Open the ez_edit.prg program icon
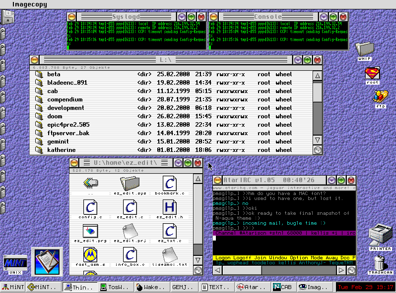Image resolution: width=396 pixels, height=293 pixels. [x=90, y=231]
